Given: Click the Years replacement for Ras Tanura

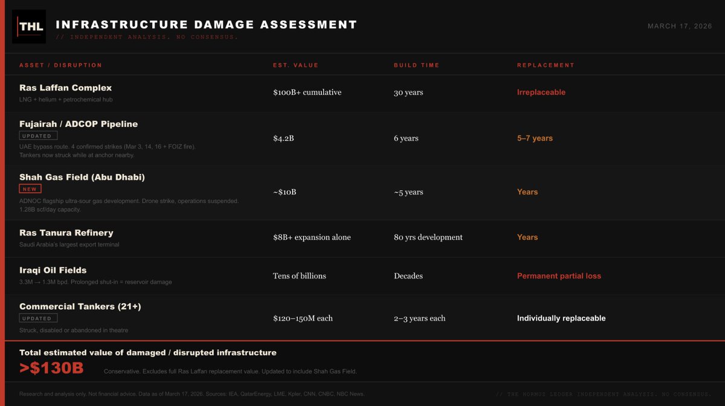Looking at the screenshot, I should point(527,237).
